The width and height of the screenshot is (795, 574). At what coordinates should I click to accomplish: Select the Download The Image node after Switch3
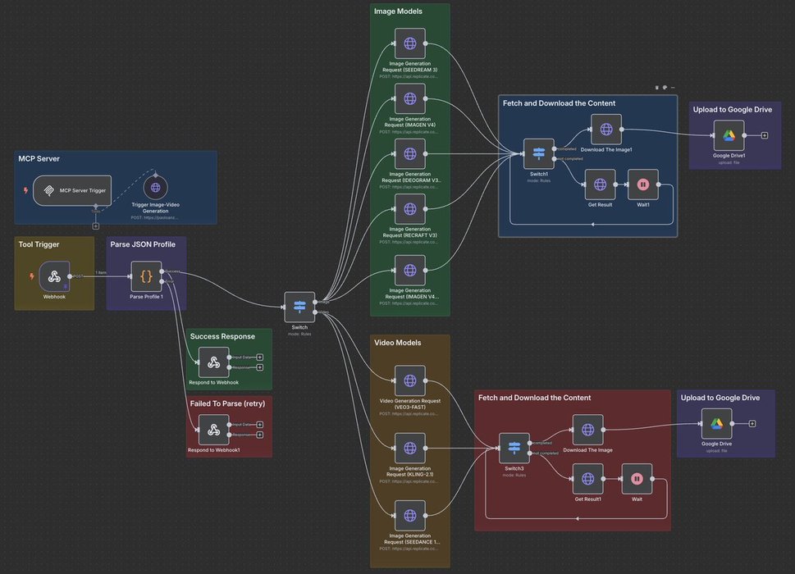[x=587, y=430]
